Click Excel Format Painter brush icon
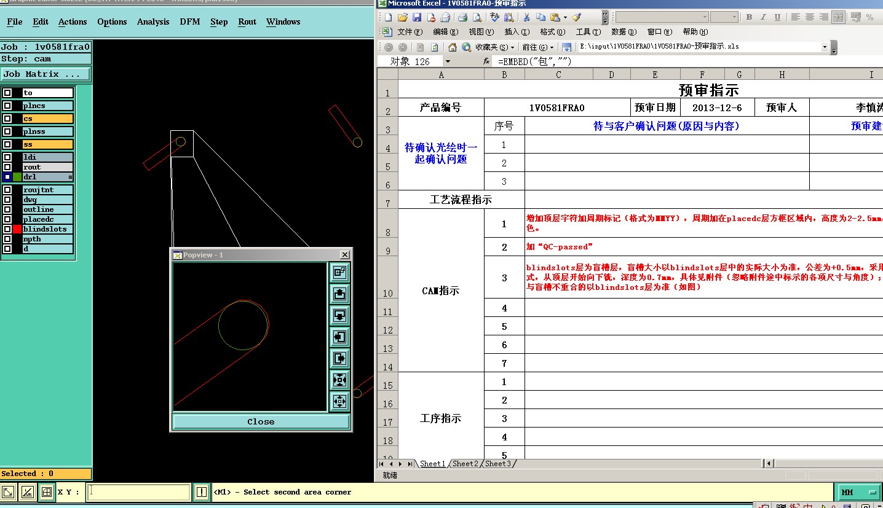 coord(576,17)
